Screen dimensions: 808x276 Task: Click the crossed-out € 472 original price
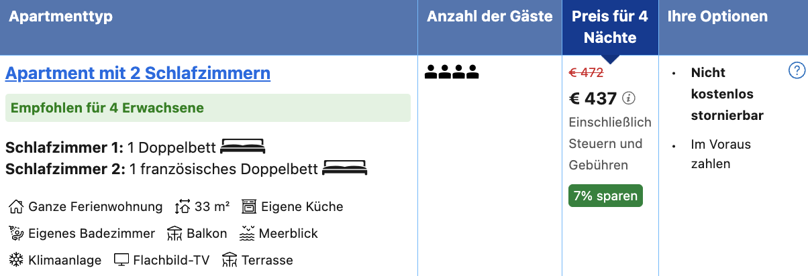pyautogui.click(x=586, y=72)
